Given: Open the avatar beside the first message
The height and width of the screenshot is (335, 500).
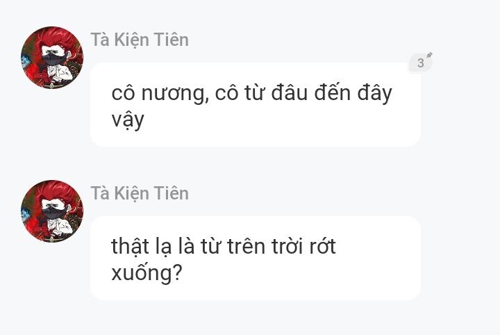Looking at the screenshot, I should pos(52,58).
